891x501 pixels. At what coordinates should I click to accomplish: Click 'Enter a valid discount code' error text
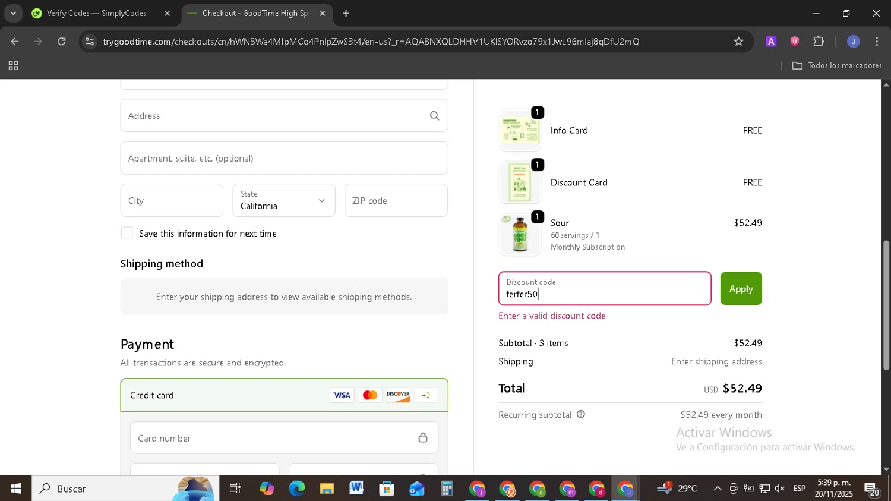(x=552, y=316)
